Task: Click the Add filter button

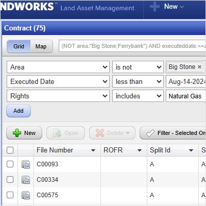Action: pyautogui.click(x=19, y=111)
